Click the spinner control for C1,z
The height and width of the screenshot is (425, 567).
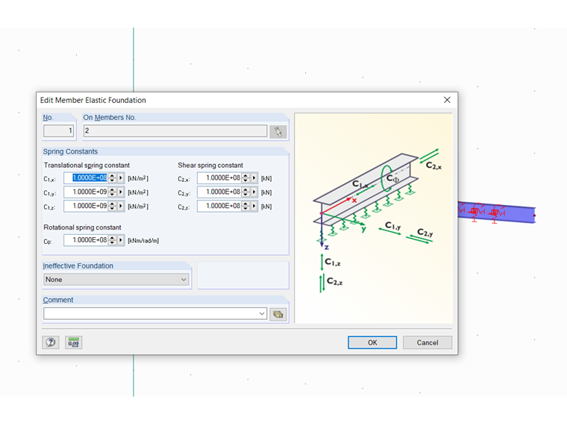(x=112, y=206)
